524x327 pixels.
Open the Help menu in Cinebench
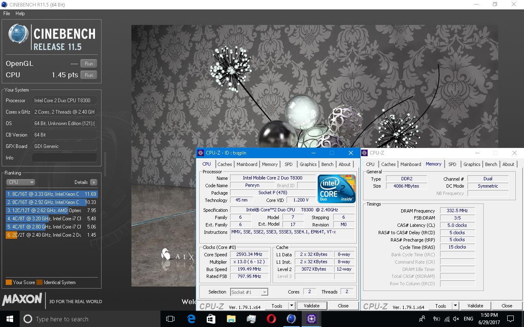pos(20,13)
